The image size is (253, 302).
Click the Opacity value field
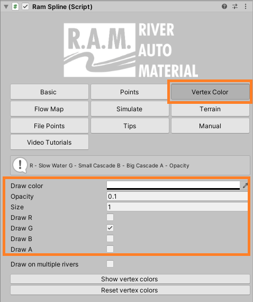tap(177, 196)
